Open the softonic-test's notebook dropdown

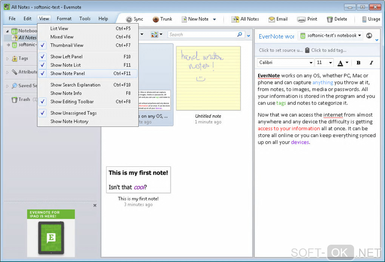pyautogui.click(x=331, y=35)
